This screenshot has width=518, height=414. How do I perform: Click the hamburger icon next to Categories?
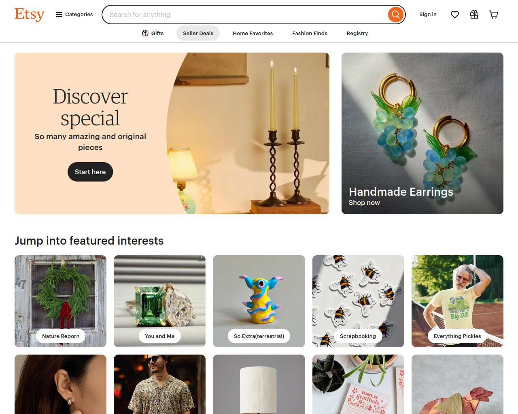click(59, 15)
